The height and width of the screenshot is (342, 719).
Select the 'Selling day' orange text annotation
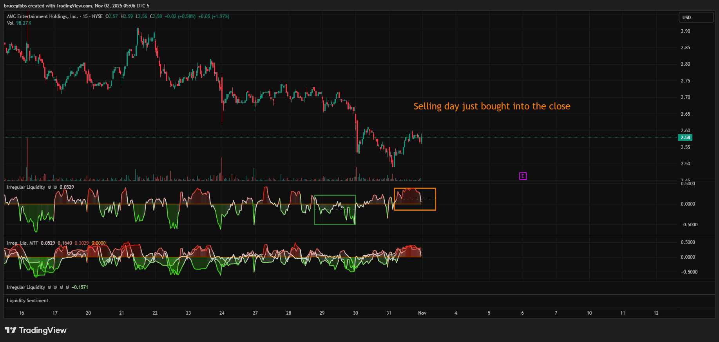pos(492,106)
